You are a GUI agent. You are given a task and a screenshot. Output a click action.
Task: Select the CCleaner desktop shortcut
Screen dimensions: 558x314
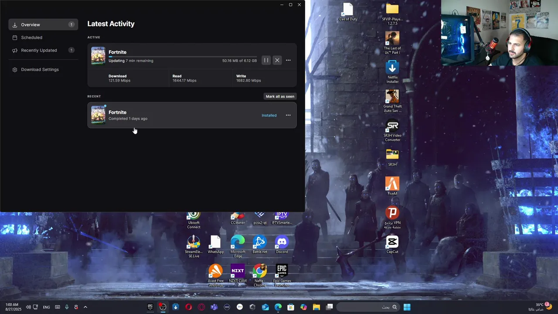(238, 218)
